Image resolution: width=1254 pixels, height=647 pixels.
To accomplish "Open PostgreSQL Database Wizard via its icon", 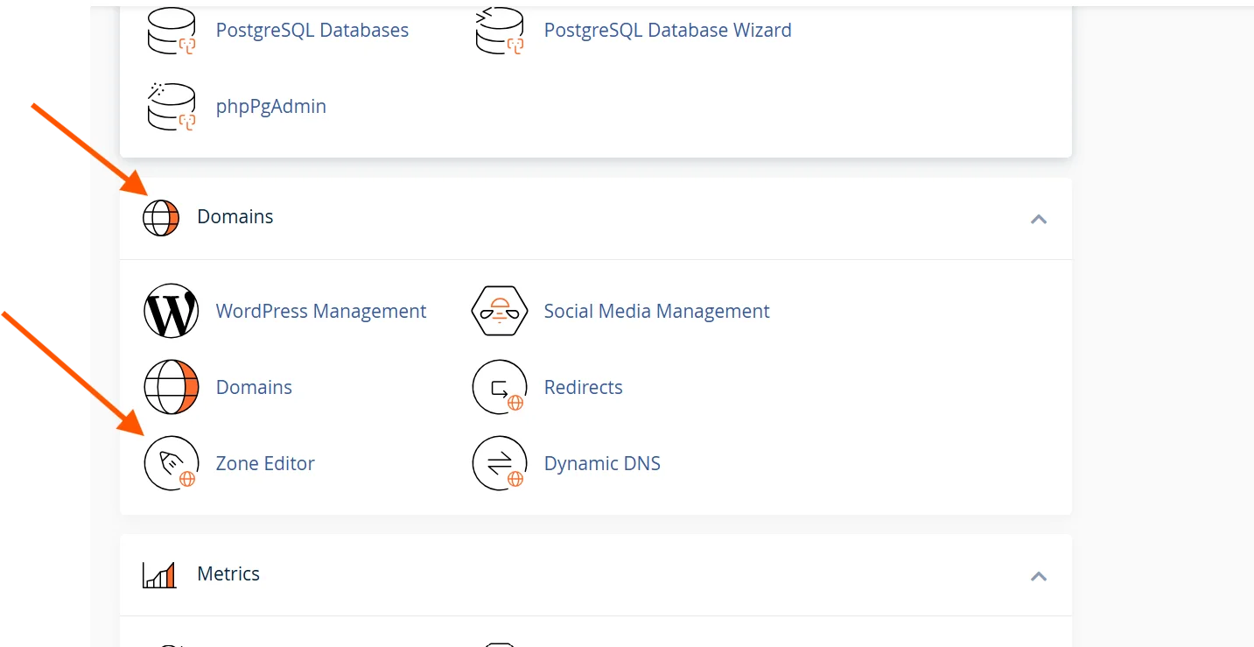I will (x=500, y=30).
